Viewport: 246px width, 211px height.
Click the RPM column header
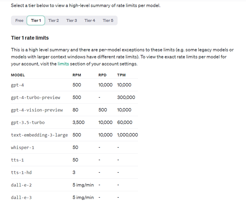(x=77, y=75)
